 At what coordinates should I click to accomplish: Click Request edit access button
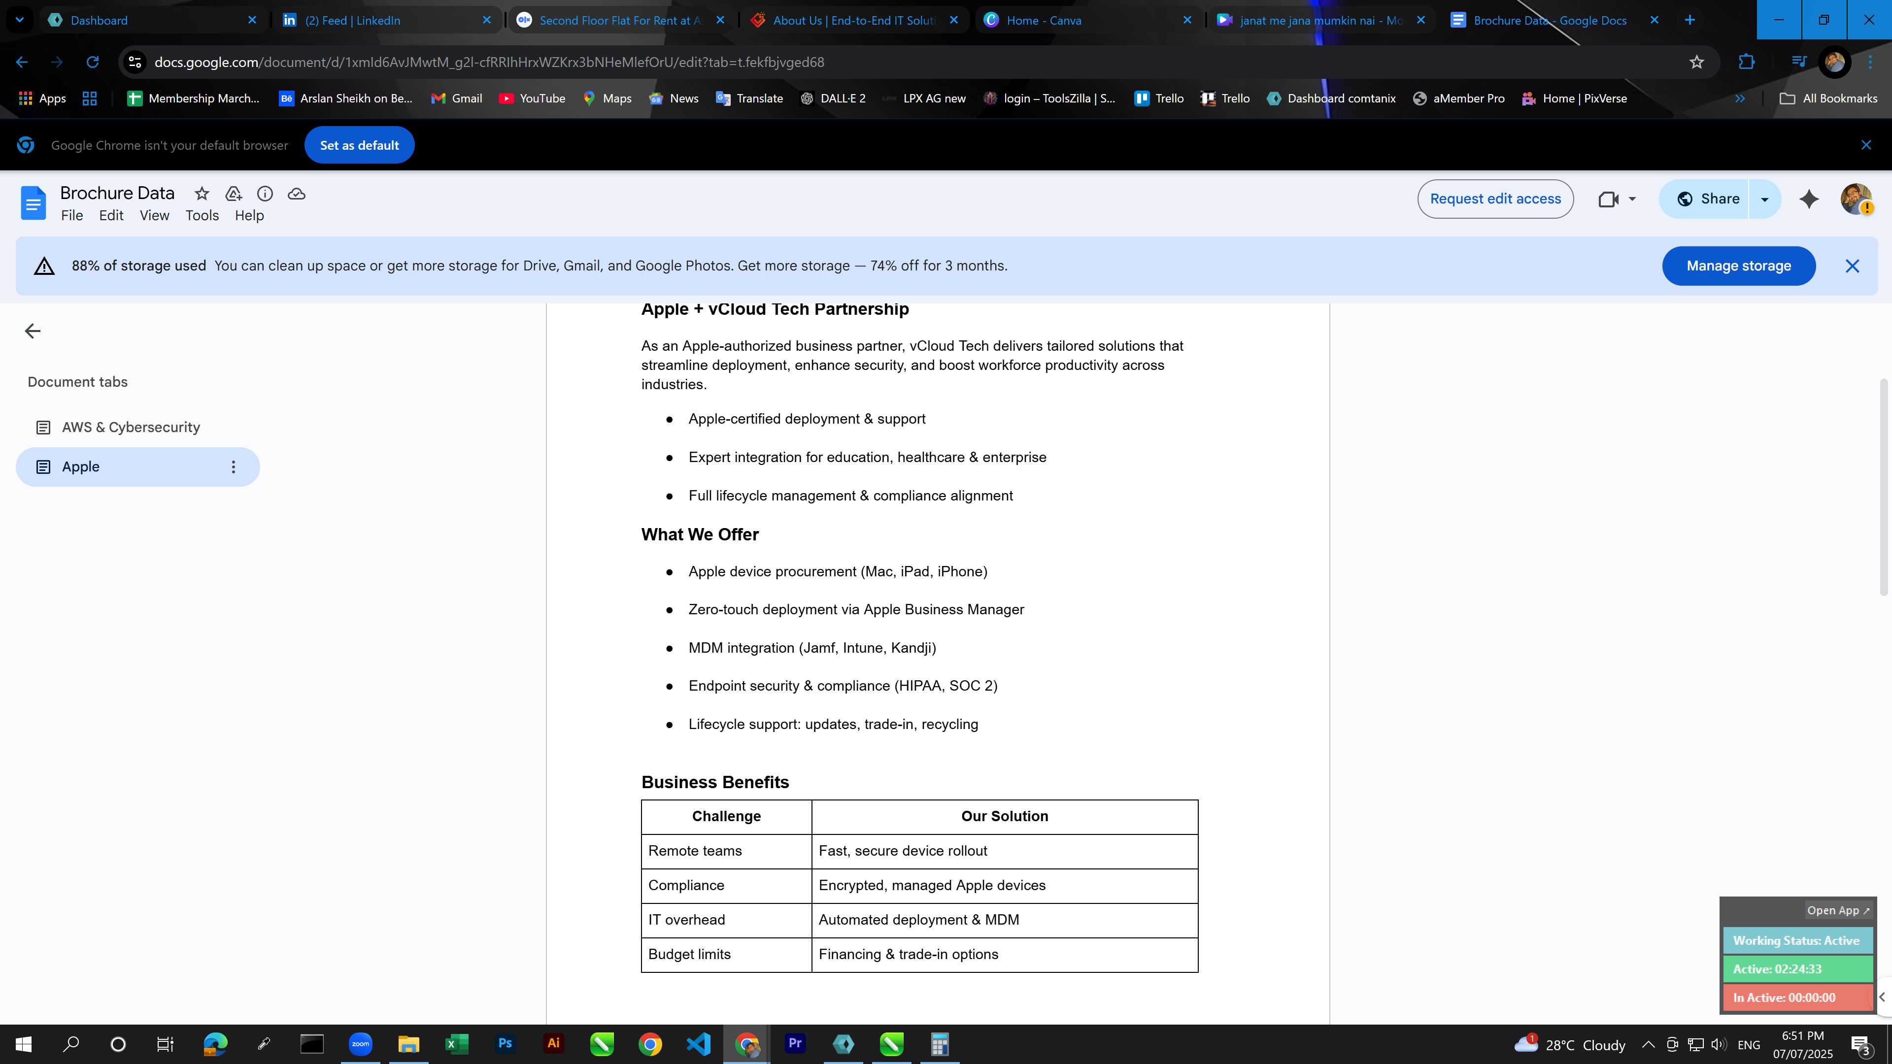(1495, 199)
